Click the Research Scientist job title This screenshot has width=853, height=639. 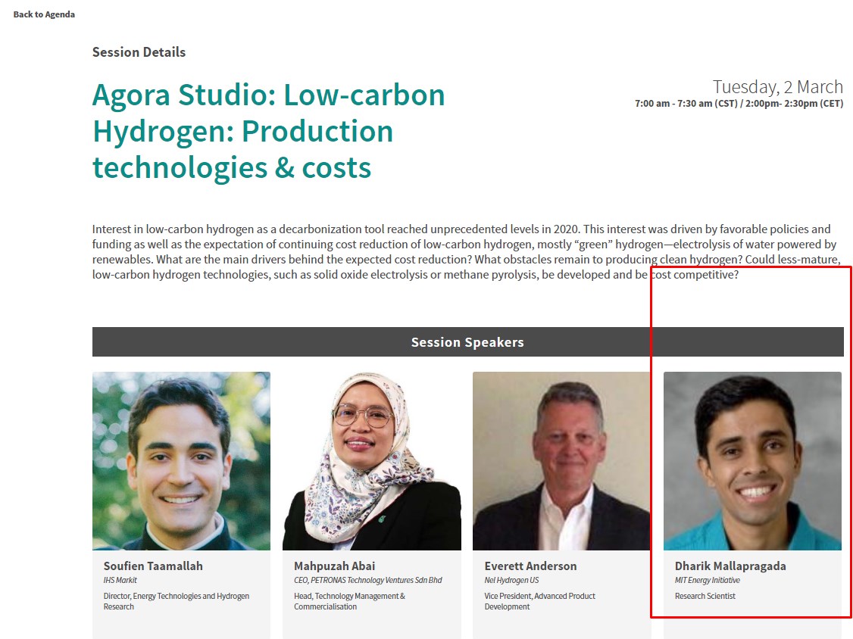click(x=705, y=596)
